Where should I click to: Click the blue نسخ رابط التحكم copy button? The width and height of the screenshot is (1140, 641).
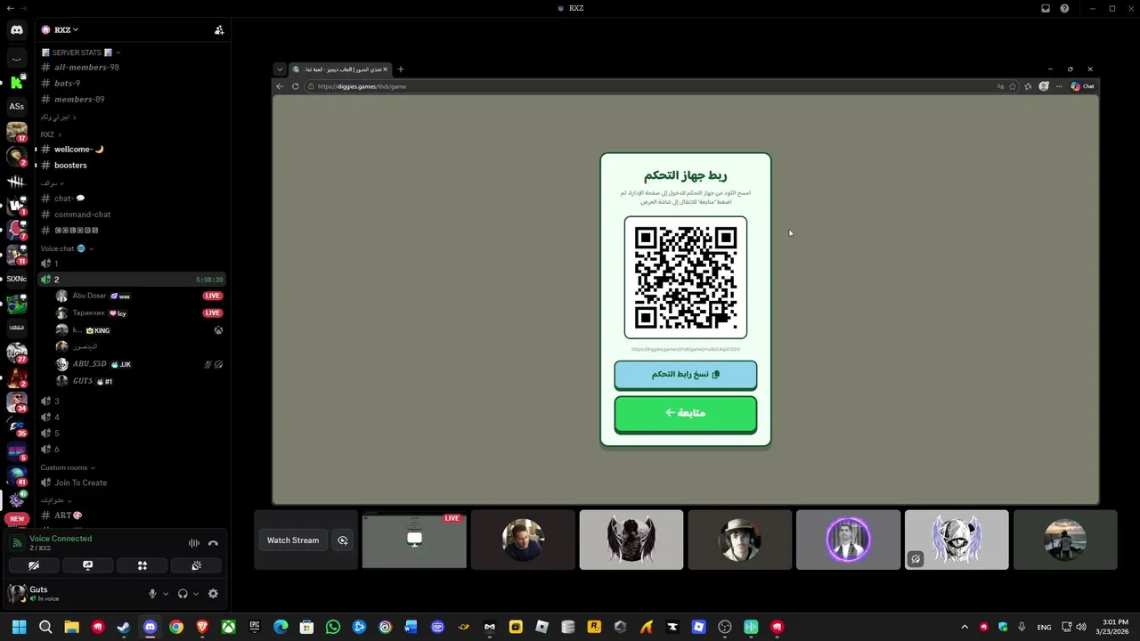(686, 375)
